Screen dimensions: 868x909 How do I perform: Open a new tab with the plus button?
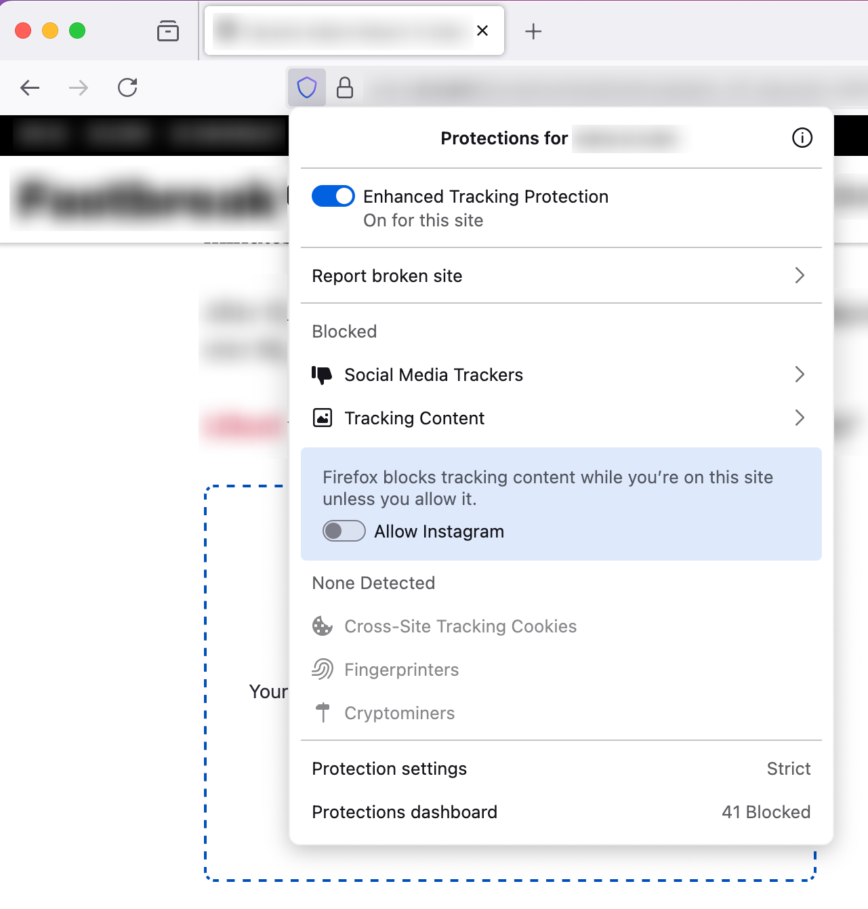click(533, 31)
